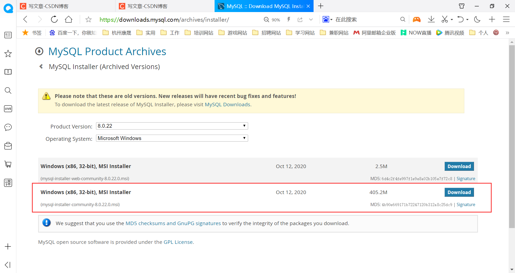The width and height of the screenshot is (515, 273).
Task: Open the 游戏网站 bookmark folder
Action: pyautogui.click(x=233, y=33)
